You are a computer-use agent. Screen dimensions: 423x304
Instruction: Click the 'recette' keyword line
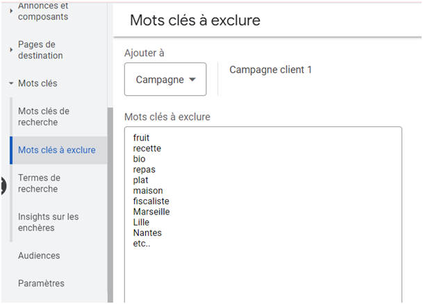click(x=147, y=149)
